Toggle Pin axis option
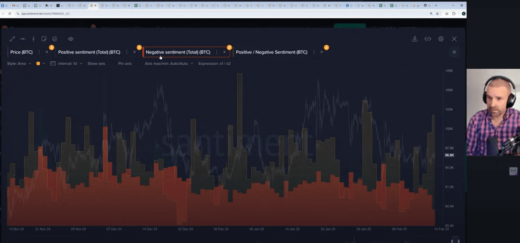This screenshot has width=520, height=243. [125, 64]
